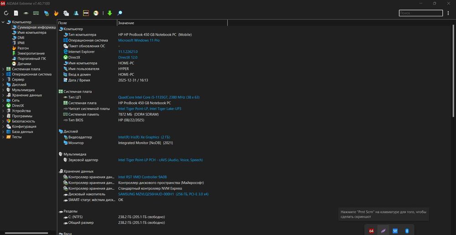This screenshot has height=235, width=456.
Task: Click the green download arrow icon
Action: (x=109, y=13)
